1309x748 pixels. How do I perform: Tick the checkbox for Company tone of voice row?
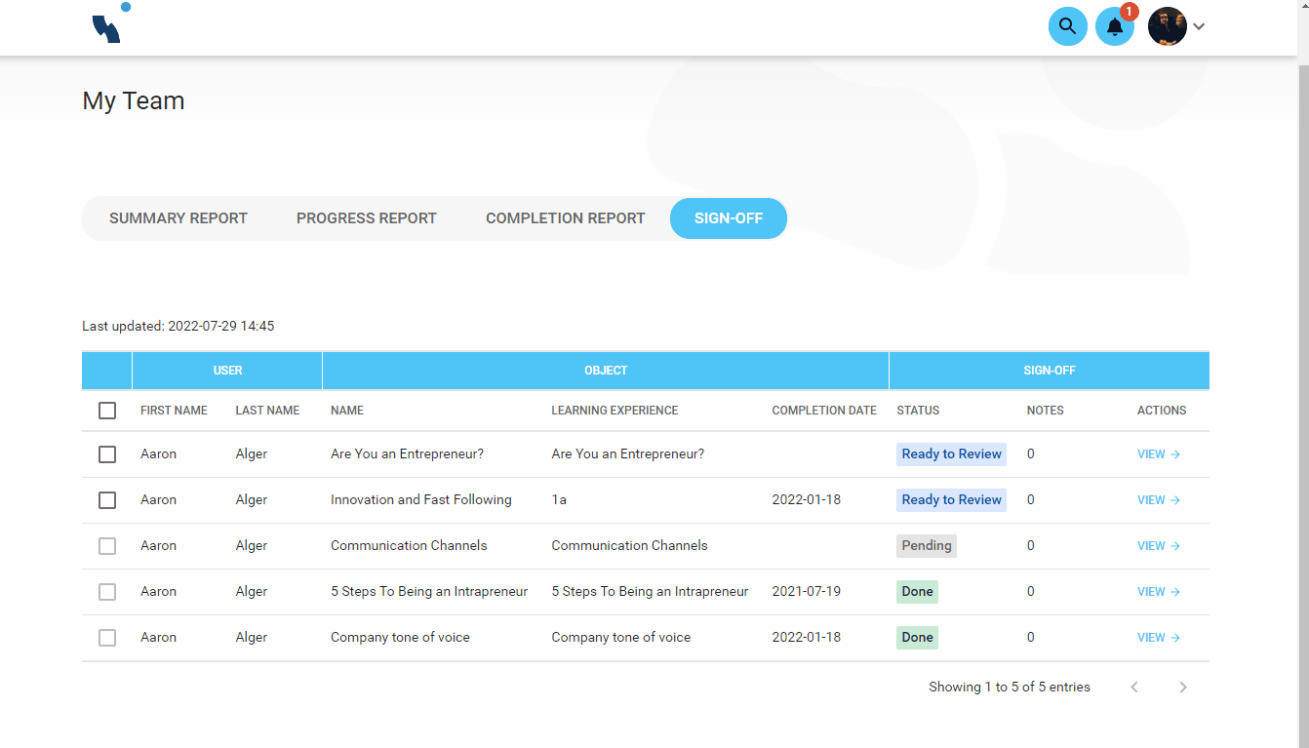[x=107, y=637]
